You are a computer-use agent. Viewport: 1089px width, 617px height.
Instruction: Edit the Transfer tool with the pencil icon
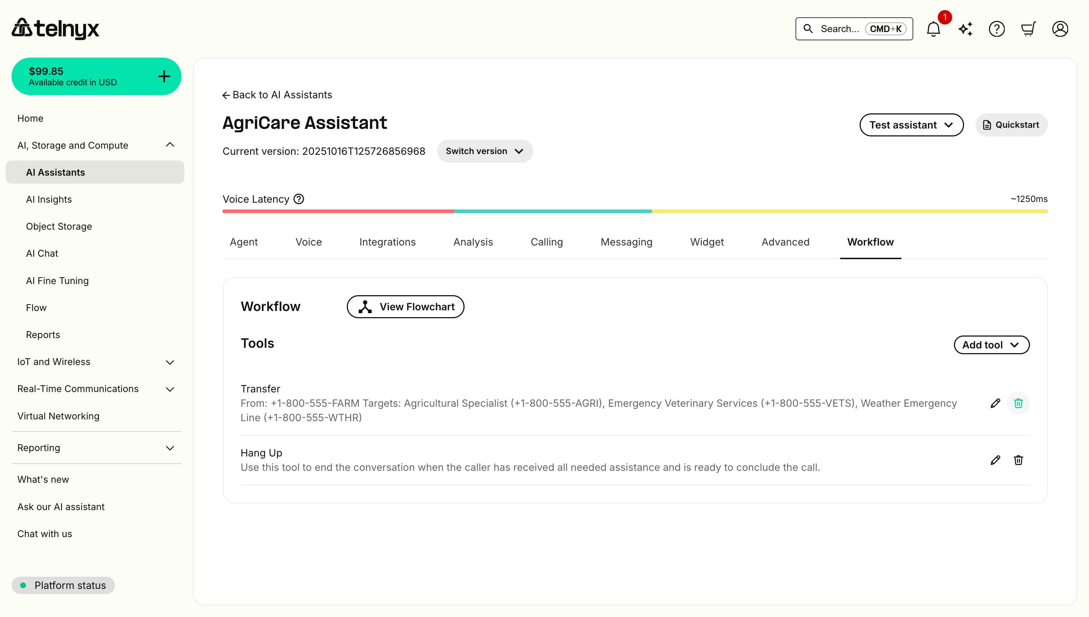point(995,403)
